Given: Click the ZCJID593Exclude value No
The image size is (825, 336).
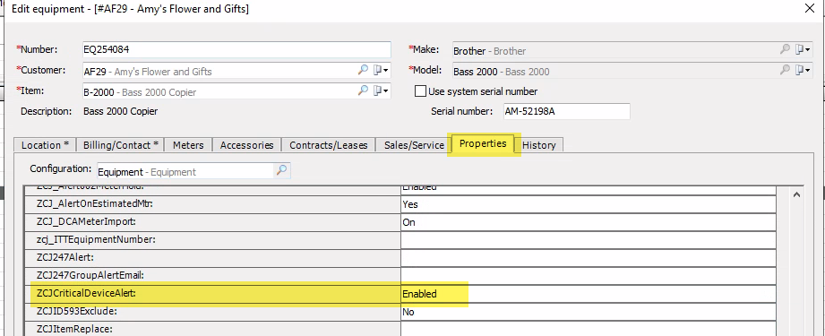Looking at the screenshot, I should tap(589, 311).
